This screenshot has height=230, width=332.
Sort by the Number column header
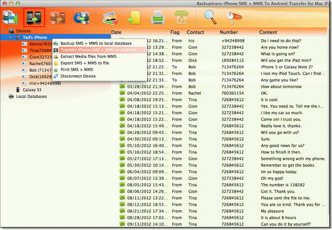[229, 33]
